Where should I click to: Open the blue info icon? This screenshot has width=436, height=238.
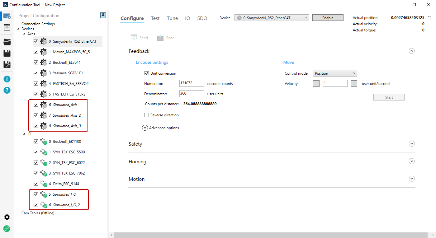pyautogui.click(x=7, y=79)
